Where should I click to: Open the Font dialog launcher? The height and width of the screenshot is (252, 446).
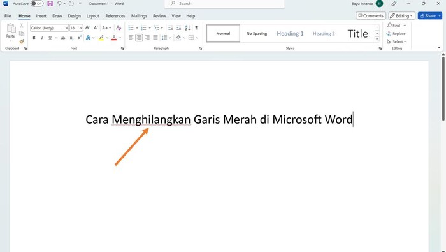click(122, 48)
